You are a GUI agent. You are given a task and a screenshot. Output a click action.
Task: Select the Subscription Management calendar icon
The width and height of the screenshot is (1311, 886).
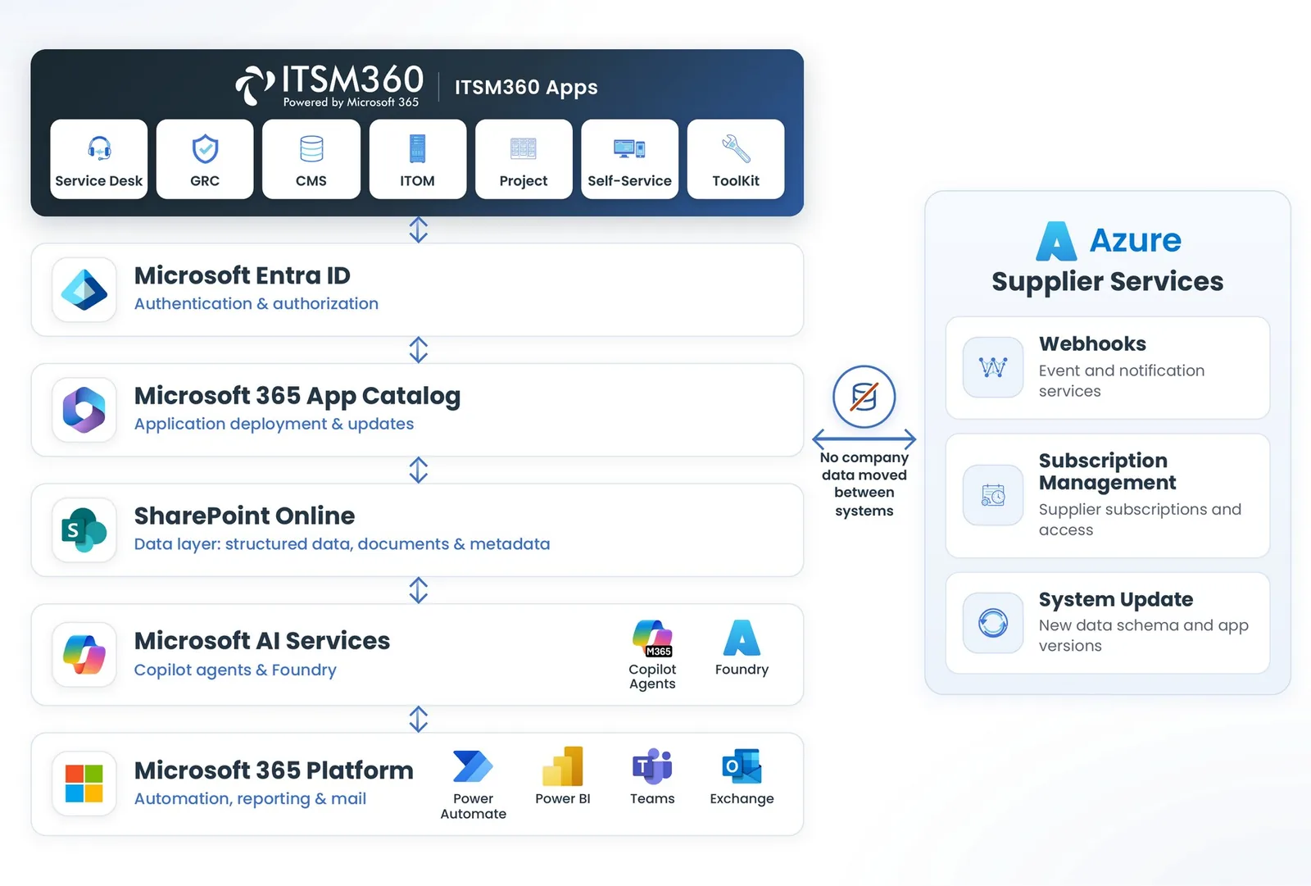[x=993, y=495]
